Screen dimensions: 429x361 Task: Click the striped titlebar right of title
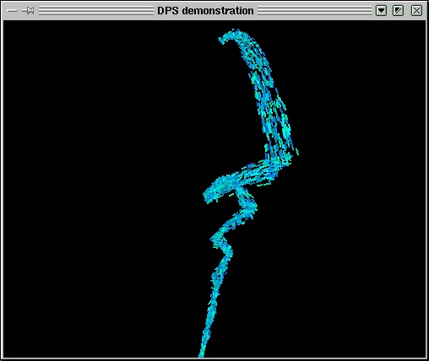point(315,11)
